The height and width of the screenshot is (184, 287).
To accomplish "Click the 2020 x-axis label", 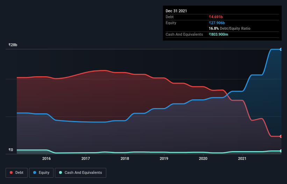I will click(203, 158).
